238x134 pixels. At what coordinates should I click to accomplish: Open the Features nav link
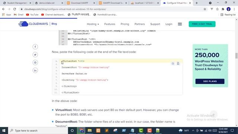(x=110, y=24)
